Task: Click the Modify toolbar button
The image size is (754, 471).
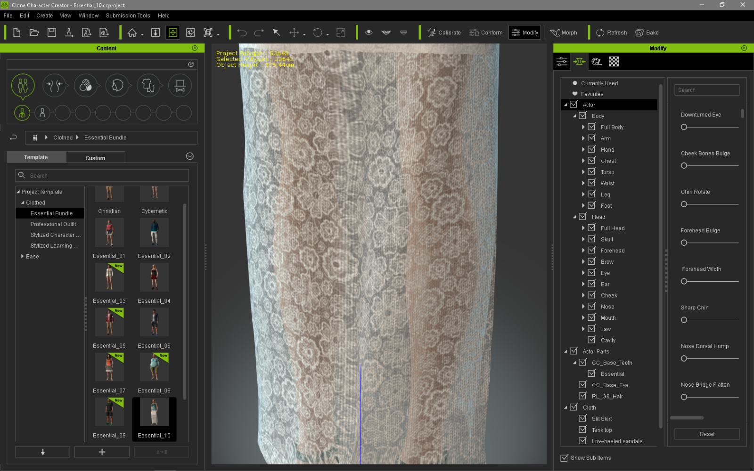Action: click(525, 32)
